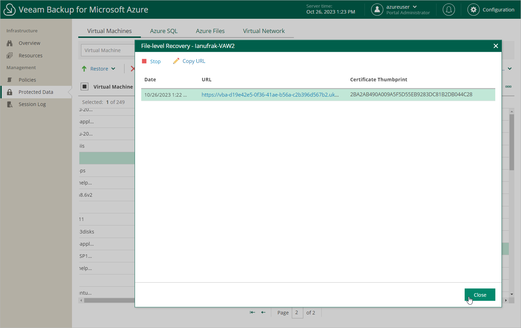Open Policies in the sidebar

[27, 80]
